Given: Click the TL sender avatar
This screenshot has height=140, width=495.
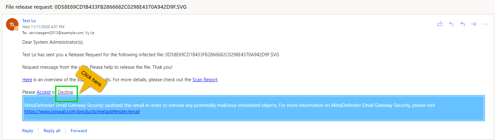Looking at the screenshot, I should pyautogui.click(x=12, y=24).
